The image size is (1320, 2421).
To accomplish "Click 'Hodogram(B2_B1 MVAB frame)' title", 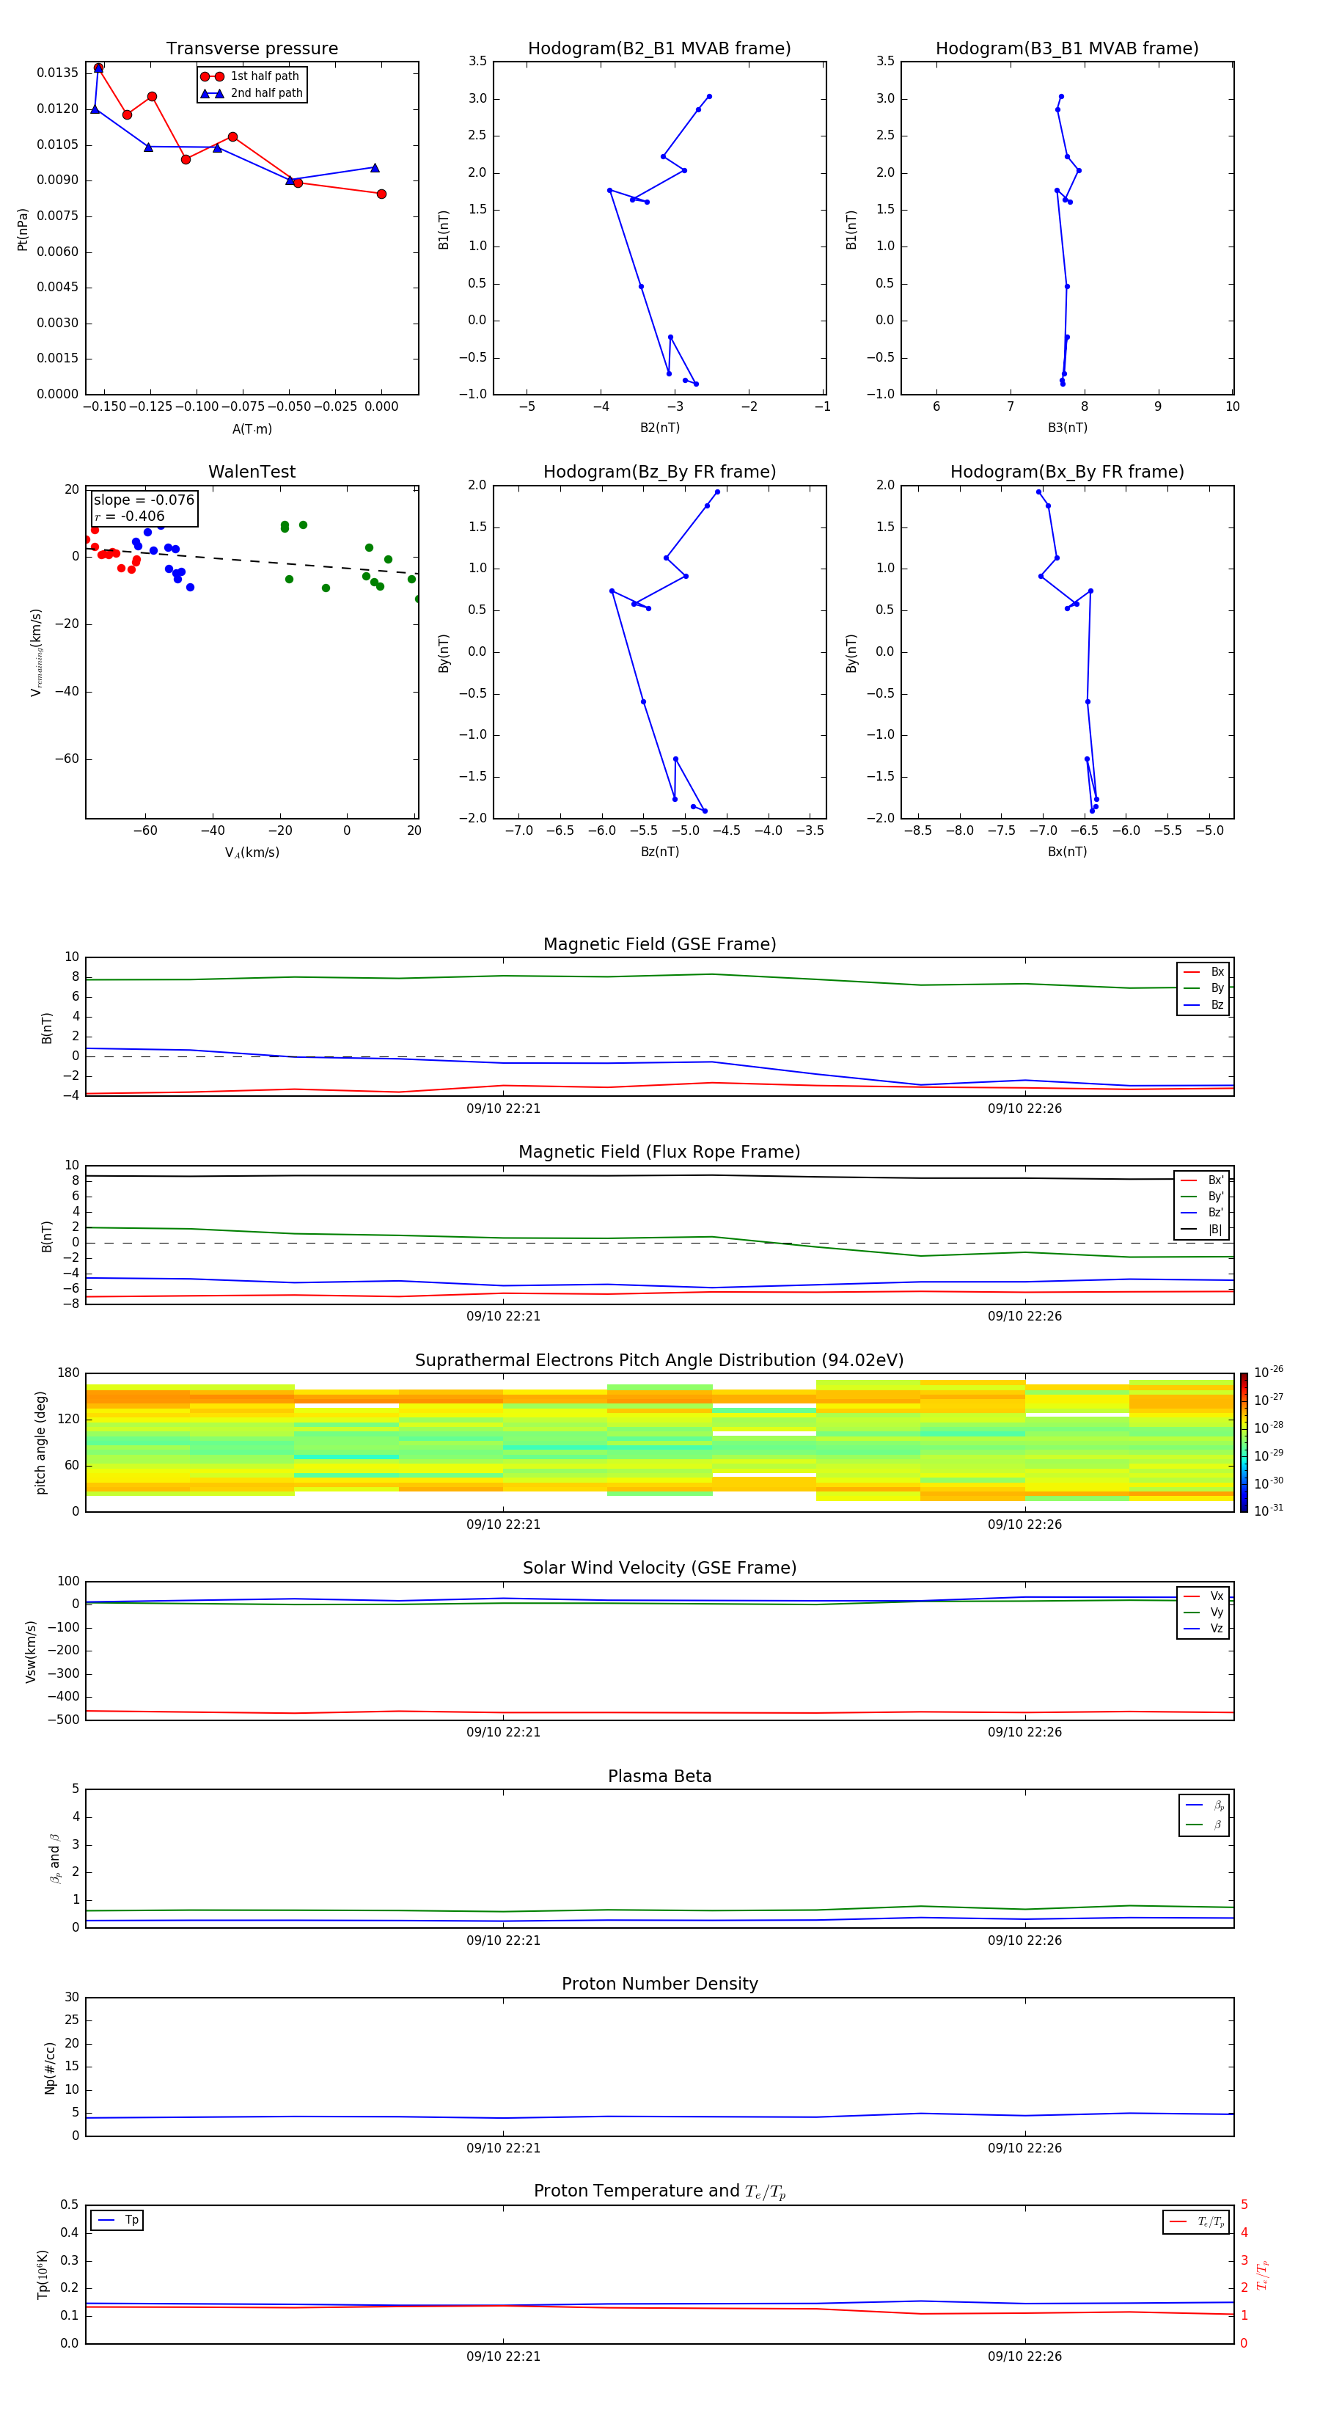I will pos(659,49).
